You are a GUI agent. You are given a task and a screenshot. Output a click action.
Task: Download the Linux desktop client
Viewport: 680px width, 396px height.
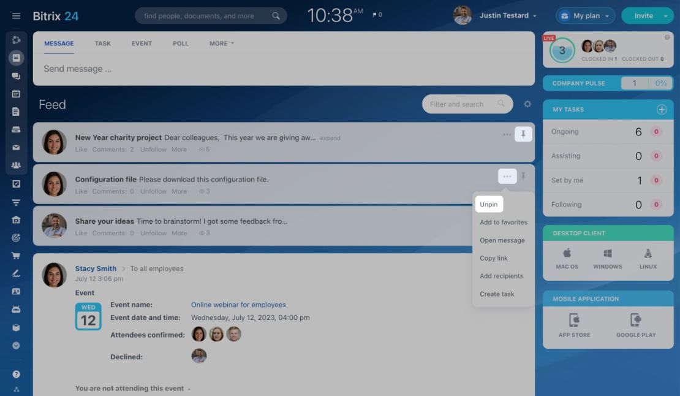coord(648,259)
